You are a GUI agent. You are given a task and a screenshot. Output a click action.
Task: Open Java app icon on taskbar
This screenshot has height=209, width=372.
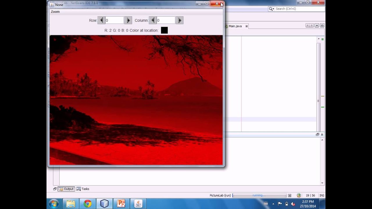[138, 204]
